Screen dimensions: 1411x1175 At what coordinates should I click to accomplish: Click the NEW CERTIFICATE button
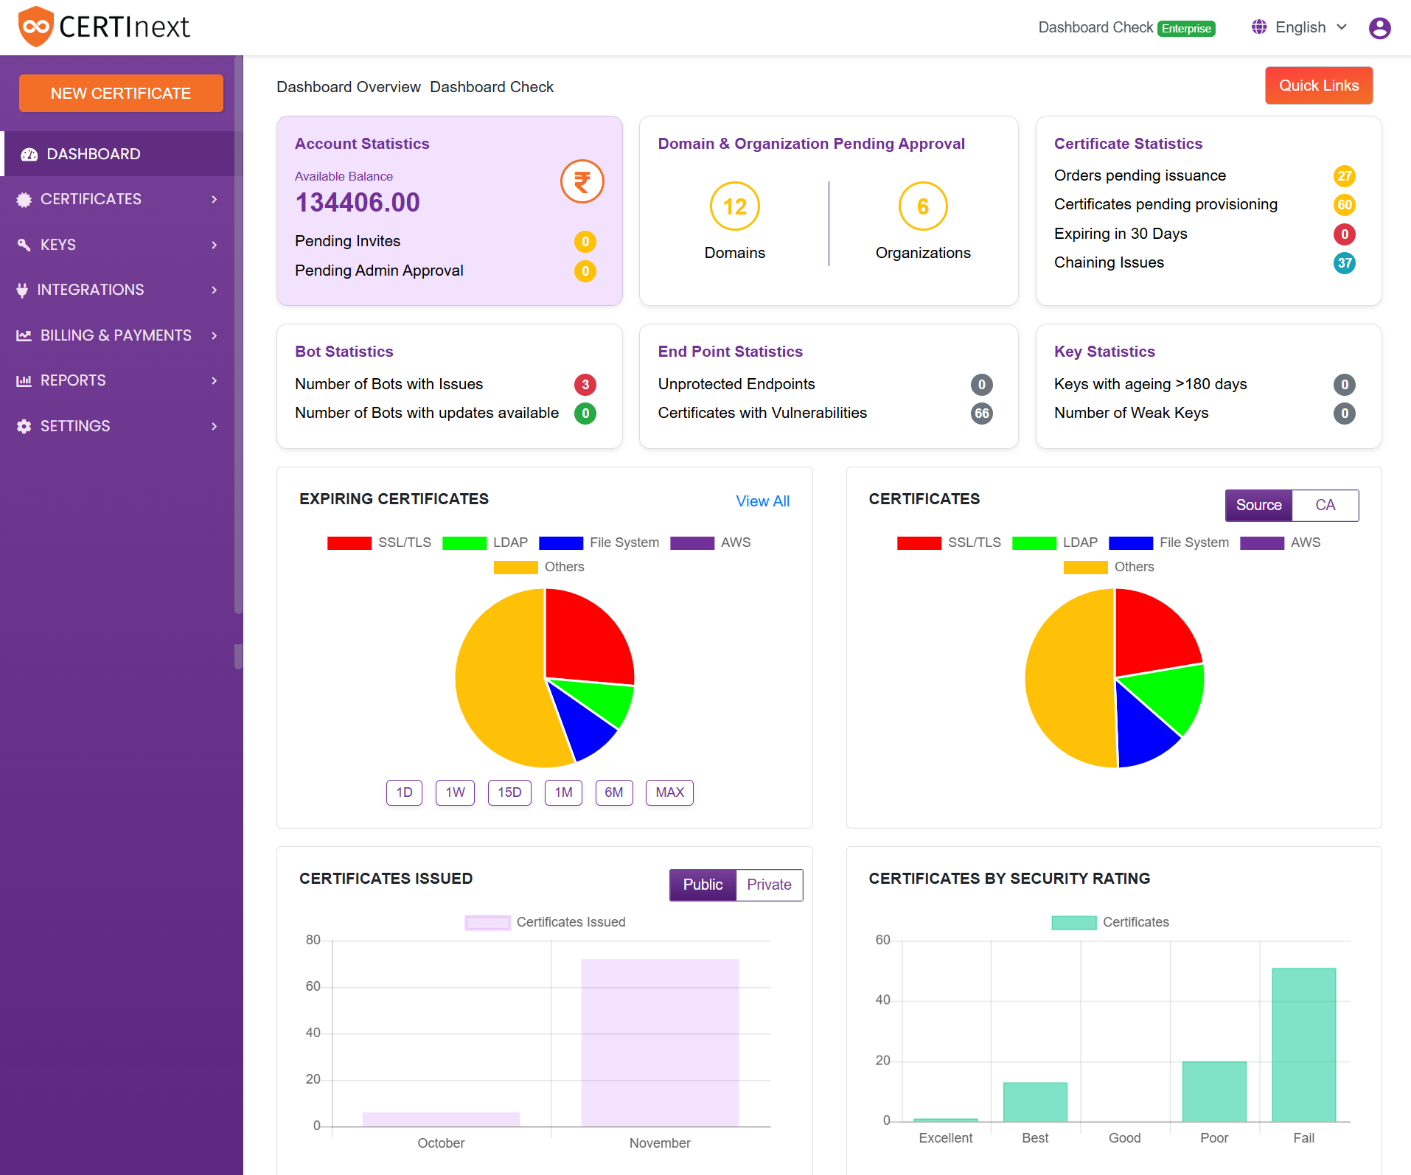tap(121, 94)
